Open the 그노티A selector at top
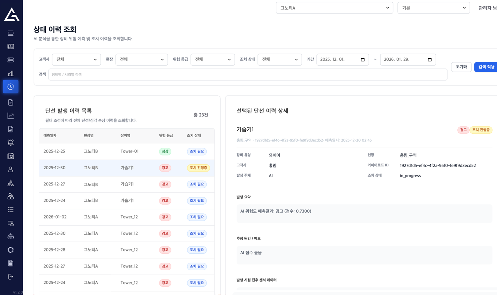The height and width of the screenshot is (295, 497). 334,8
